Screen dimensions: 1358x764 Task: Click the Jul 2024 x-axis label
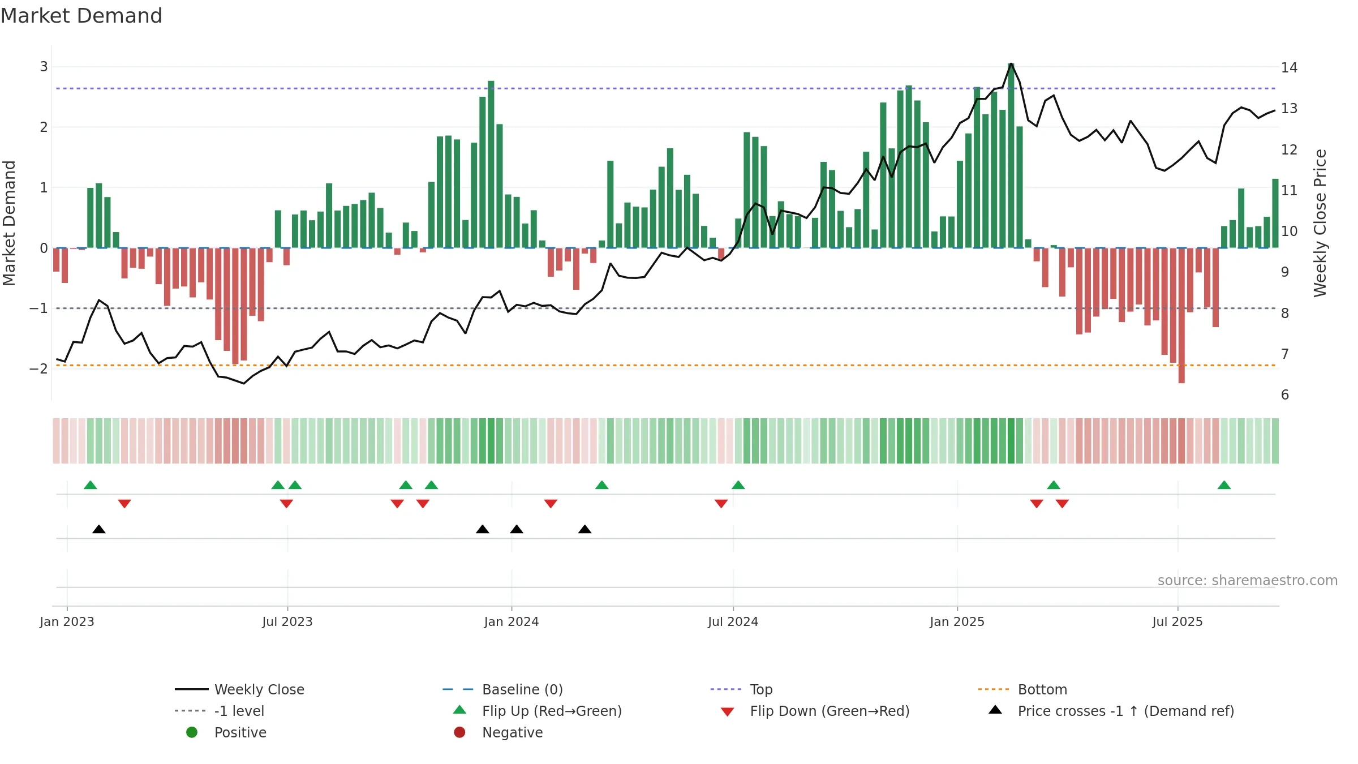tap(733, 621)
